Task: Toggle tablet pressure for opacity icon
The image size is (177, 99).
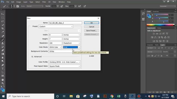Action: tap(62, 6)
